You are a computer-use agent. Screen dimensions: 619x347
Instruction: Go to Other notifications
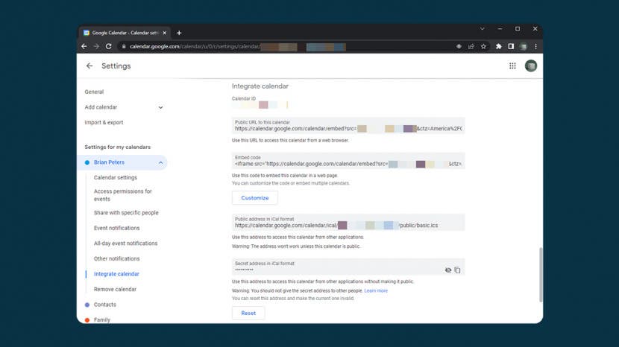click(x=116, y=258)
